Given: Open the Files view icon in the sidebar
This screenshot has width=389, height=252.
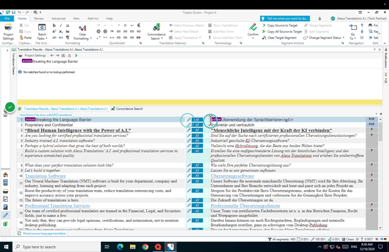Looking at the screenshot, I should (x=6, y=199).
